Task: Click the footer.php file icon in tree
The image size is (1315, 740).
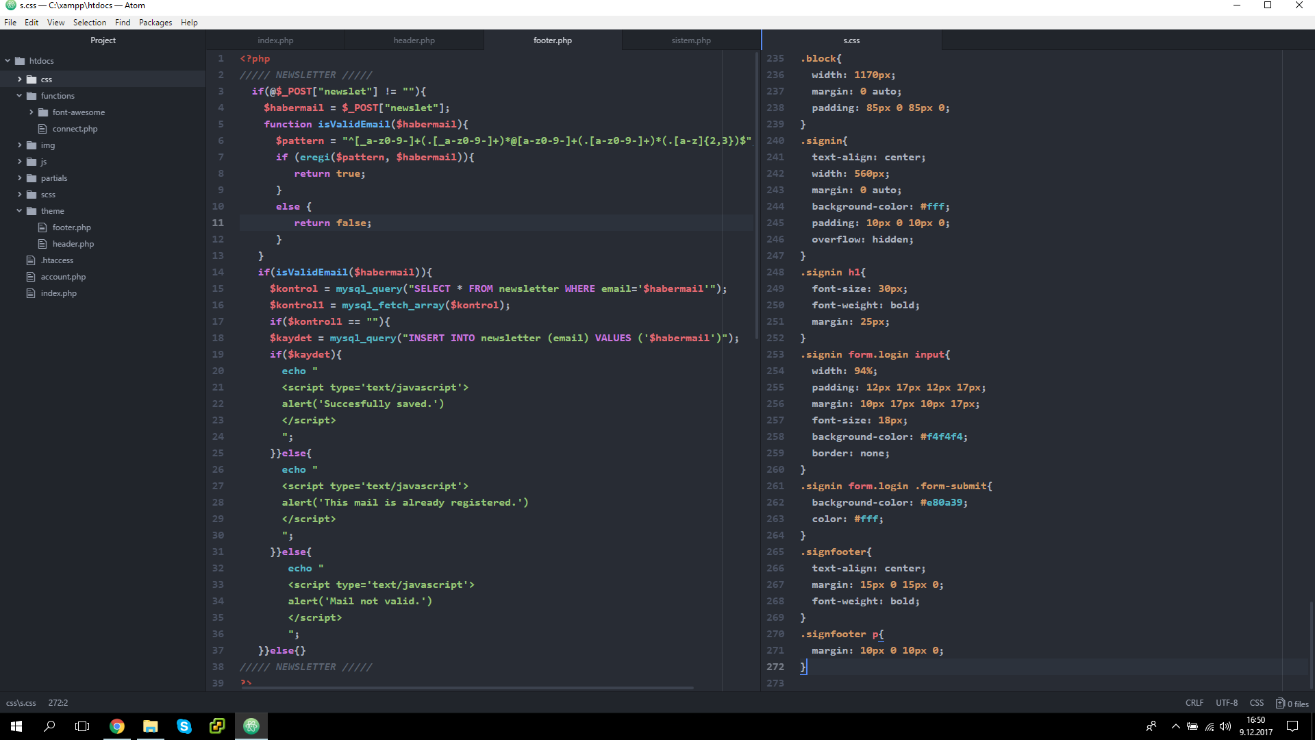Action: click(42, 227)
